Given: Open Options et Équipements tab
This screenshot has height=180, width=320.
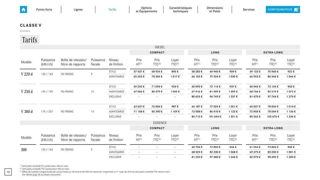Looking at the screenshot, I should pos(146,10).
